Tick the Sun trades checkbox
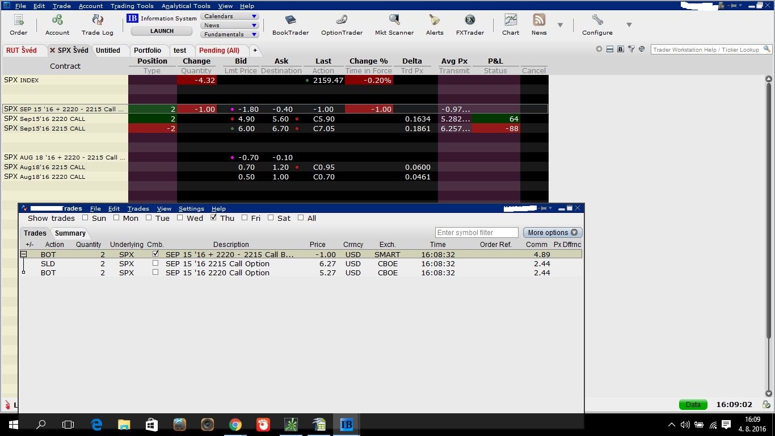 (85, 217)
